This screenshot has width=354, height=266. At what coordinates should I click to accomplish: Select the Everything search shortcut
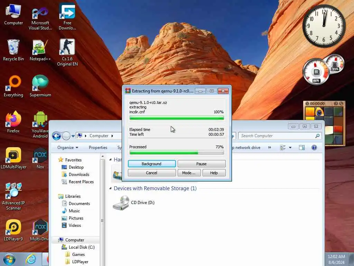[x=13, y=86]
